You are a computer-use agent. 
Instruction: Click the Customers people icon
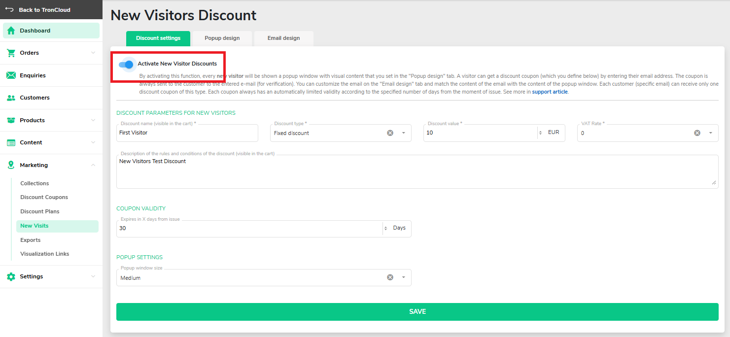(x=11, y=98)
